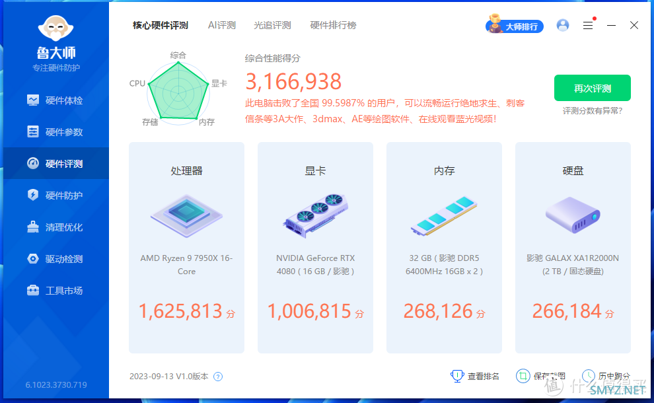Click the score description 此电脑击败了全国 text
This screenshot has height=403, width=654.
384,111
